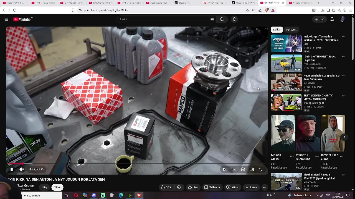
Task: Click the Luo create button
Action: 319,19
